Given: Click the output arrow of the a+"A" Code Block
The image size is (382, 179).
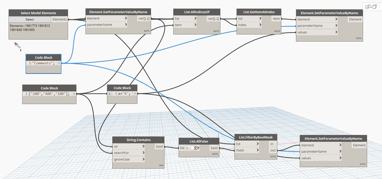Looking at the screenshot, I should click(x=135, y=93).
